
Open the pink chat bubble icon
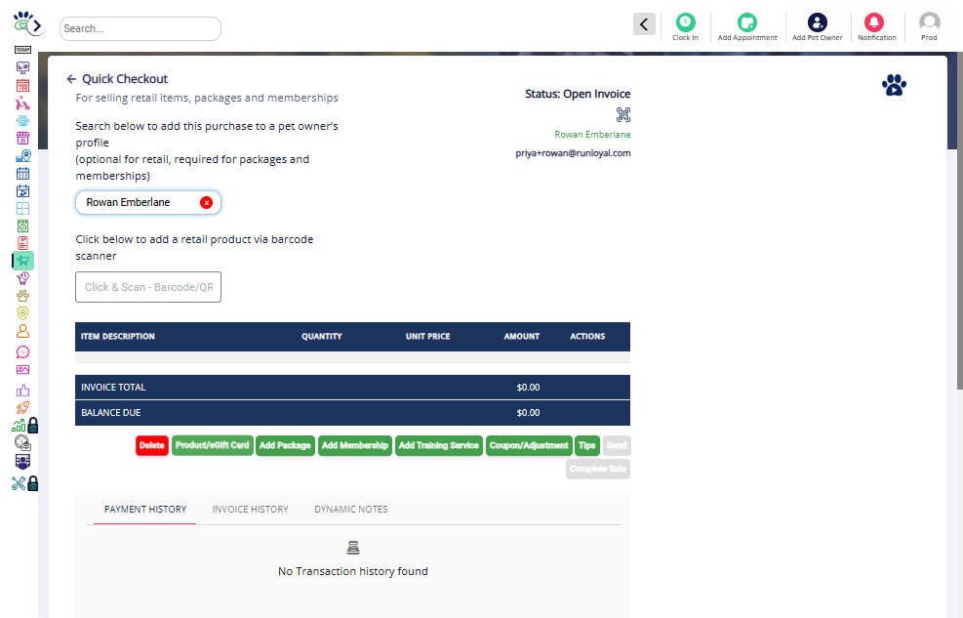pos(22,352)
